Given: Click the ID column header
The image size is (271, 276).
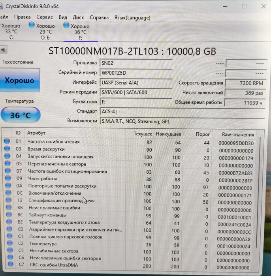Looking at the screenshot, I should tap(18, 133).
